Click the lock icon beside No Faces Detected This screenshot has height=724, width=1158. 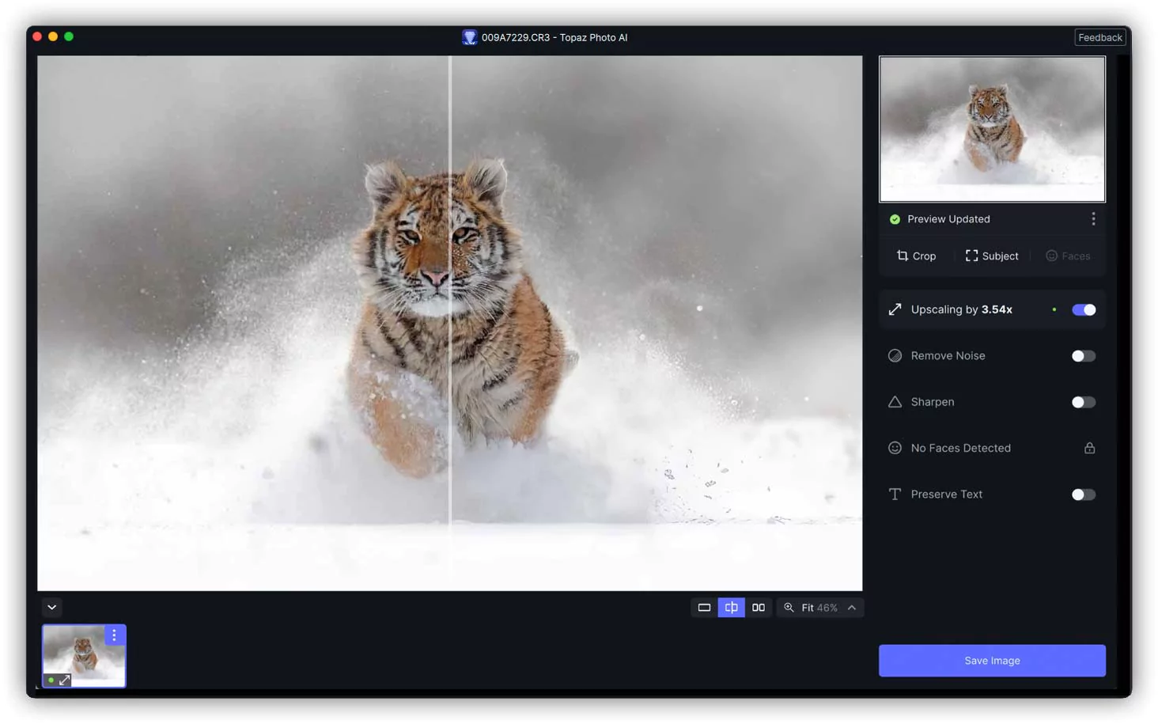coord(1089,448)
